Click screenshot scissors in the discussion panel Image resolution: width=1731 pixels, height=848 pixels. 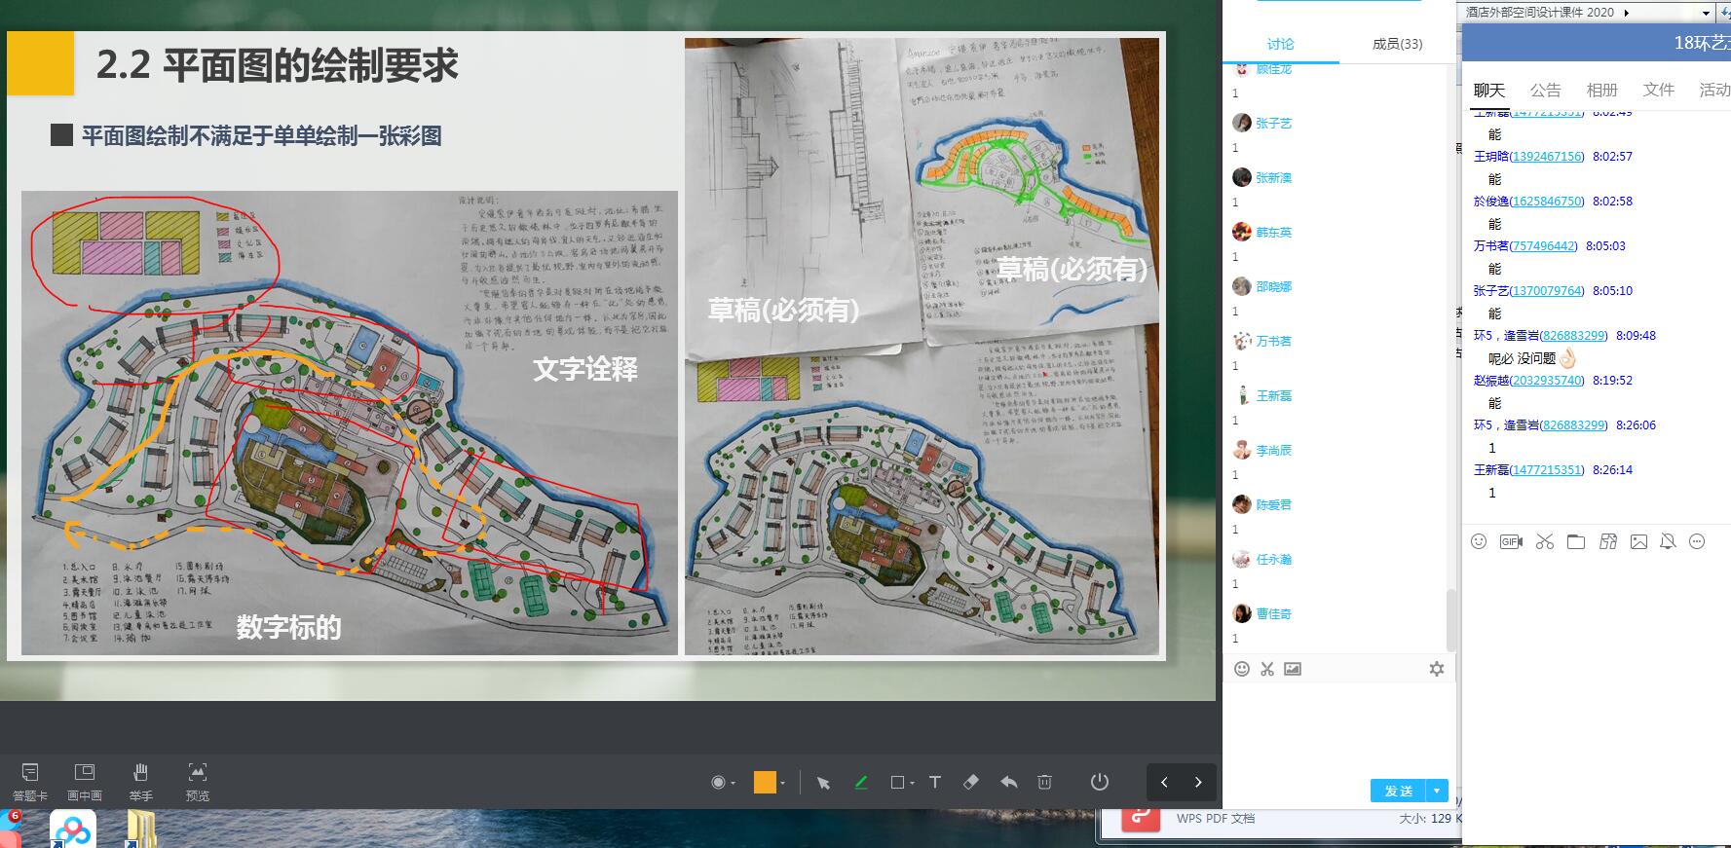click(1267, 669)
